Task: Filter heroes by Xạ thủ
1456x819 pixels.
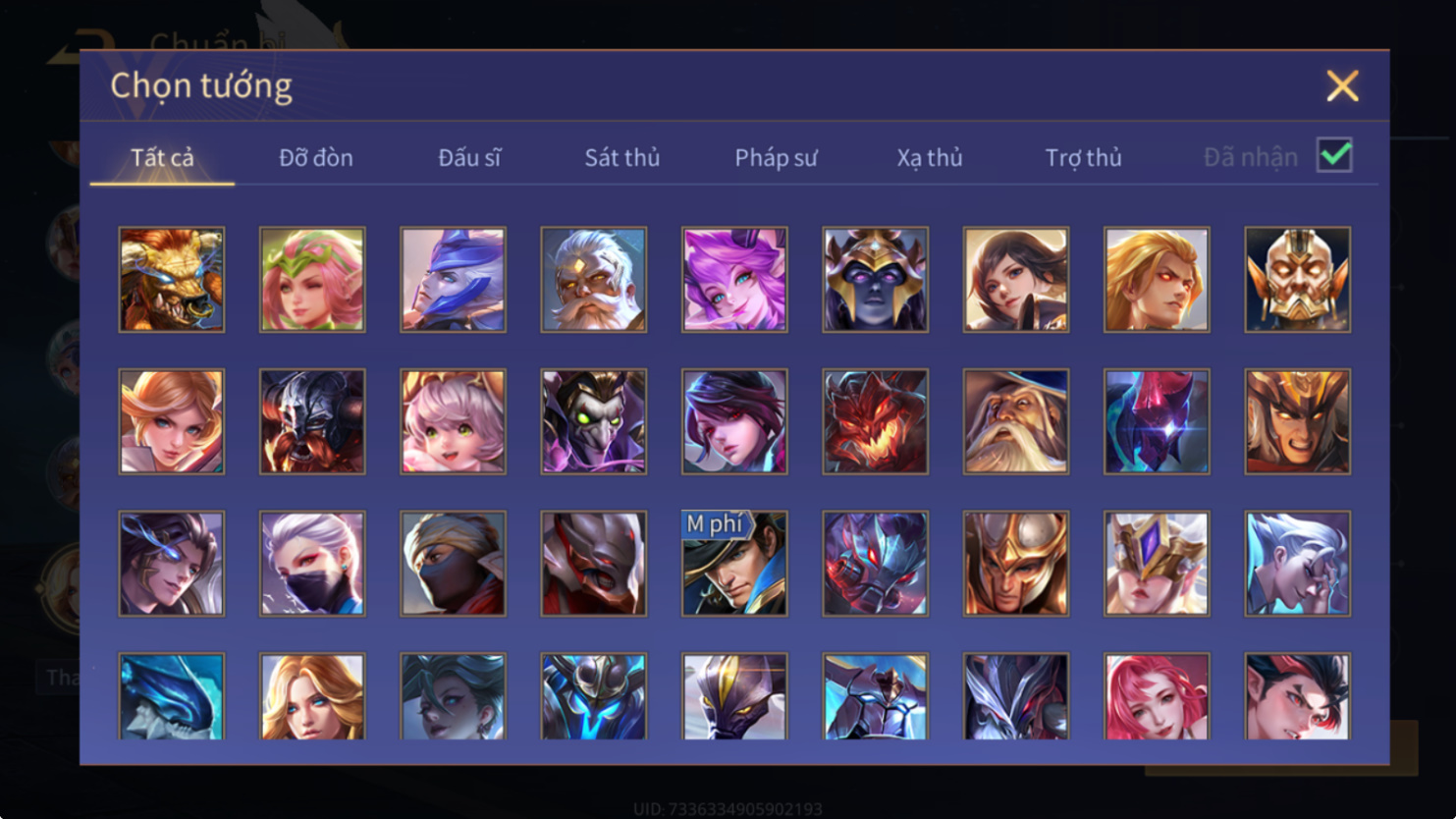Action: pyautogui.click(x=930, y=157)
